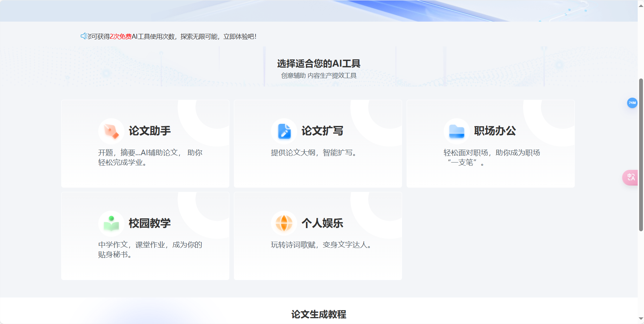Select the 校园教学 tool title
Screen dimensions: 644x324
click(150, 223)
